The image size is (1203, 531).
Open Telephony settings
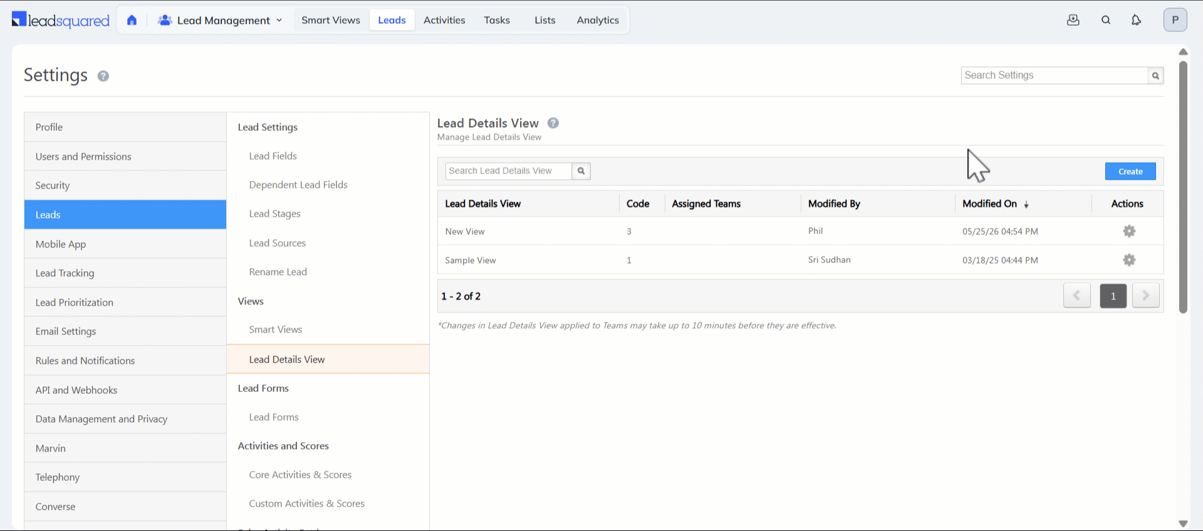pos(125,477)
